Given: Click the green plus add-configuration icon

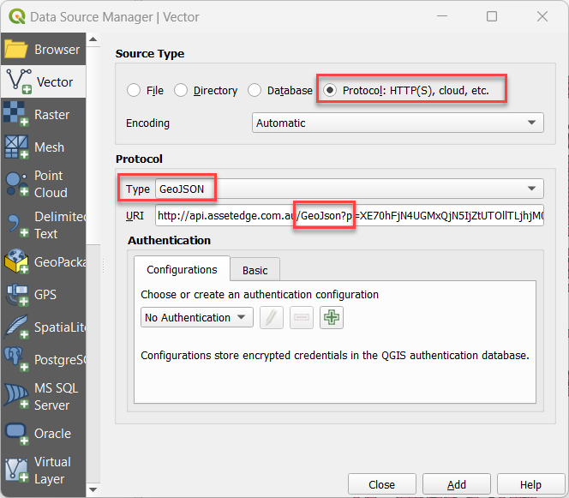Looking at the screenshot, I should [x=332, y=318].
